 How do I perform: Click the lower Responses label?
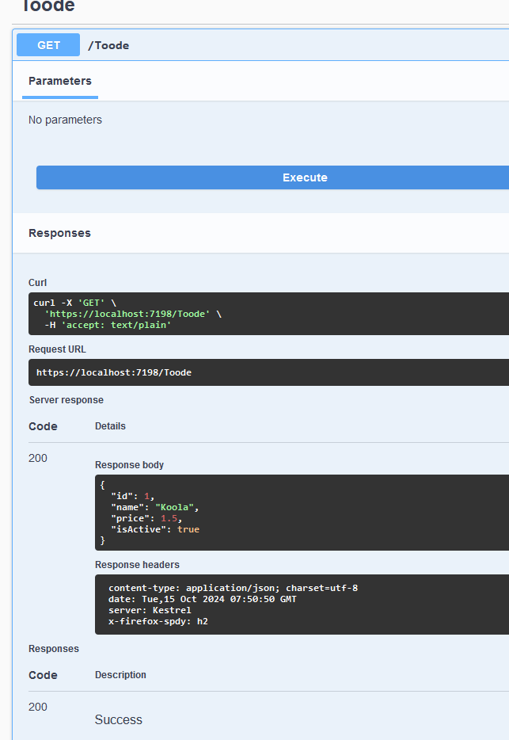click(54, 649)
